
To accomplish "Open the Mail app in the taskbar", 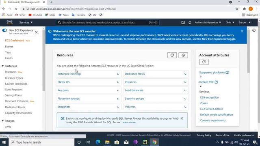I will 126,142.
